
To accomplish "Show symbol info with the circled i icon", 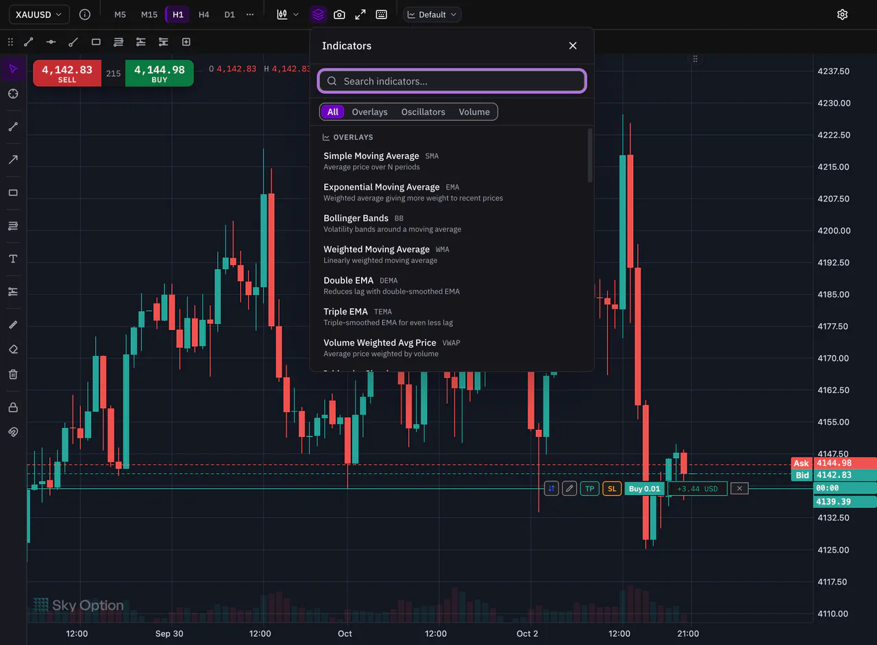I will coord(85,14).
